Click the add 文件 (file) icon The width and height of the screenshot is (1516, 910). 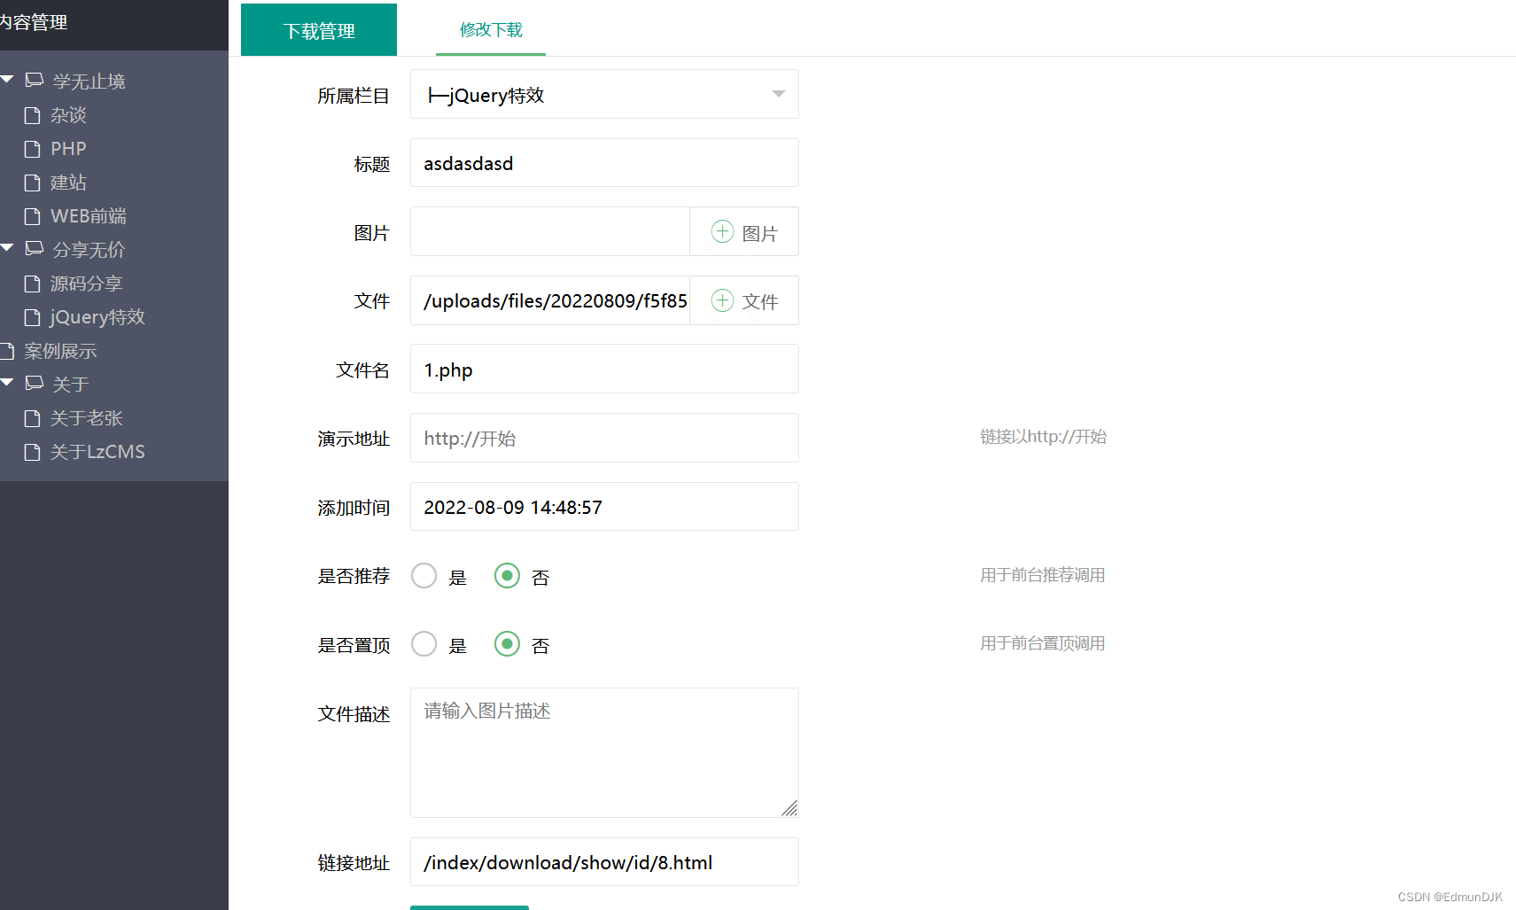(x=722, y=300)
